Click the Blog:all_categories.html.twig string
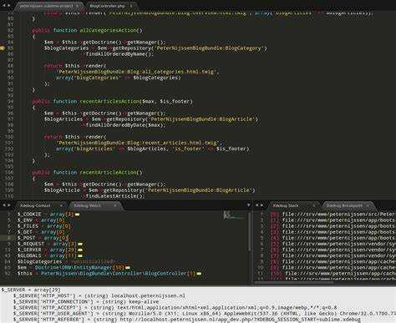The height and width of the screenshot is (323, 396). (136, 72)
